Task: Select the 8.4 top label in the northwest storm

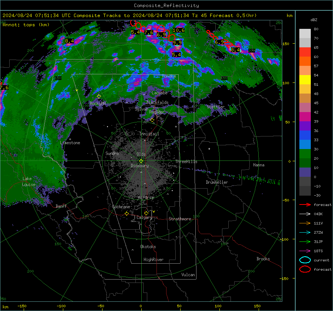Action: pos(70,41)
